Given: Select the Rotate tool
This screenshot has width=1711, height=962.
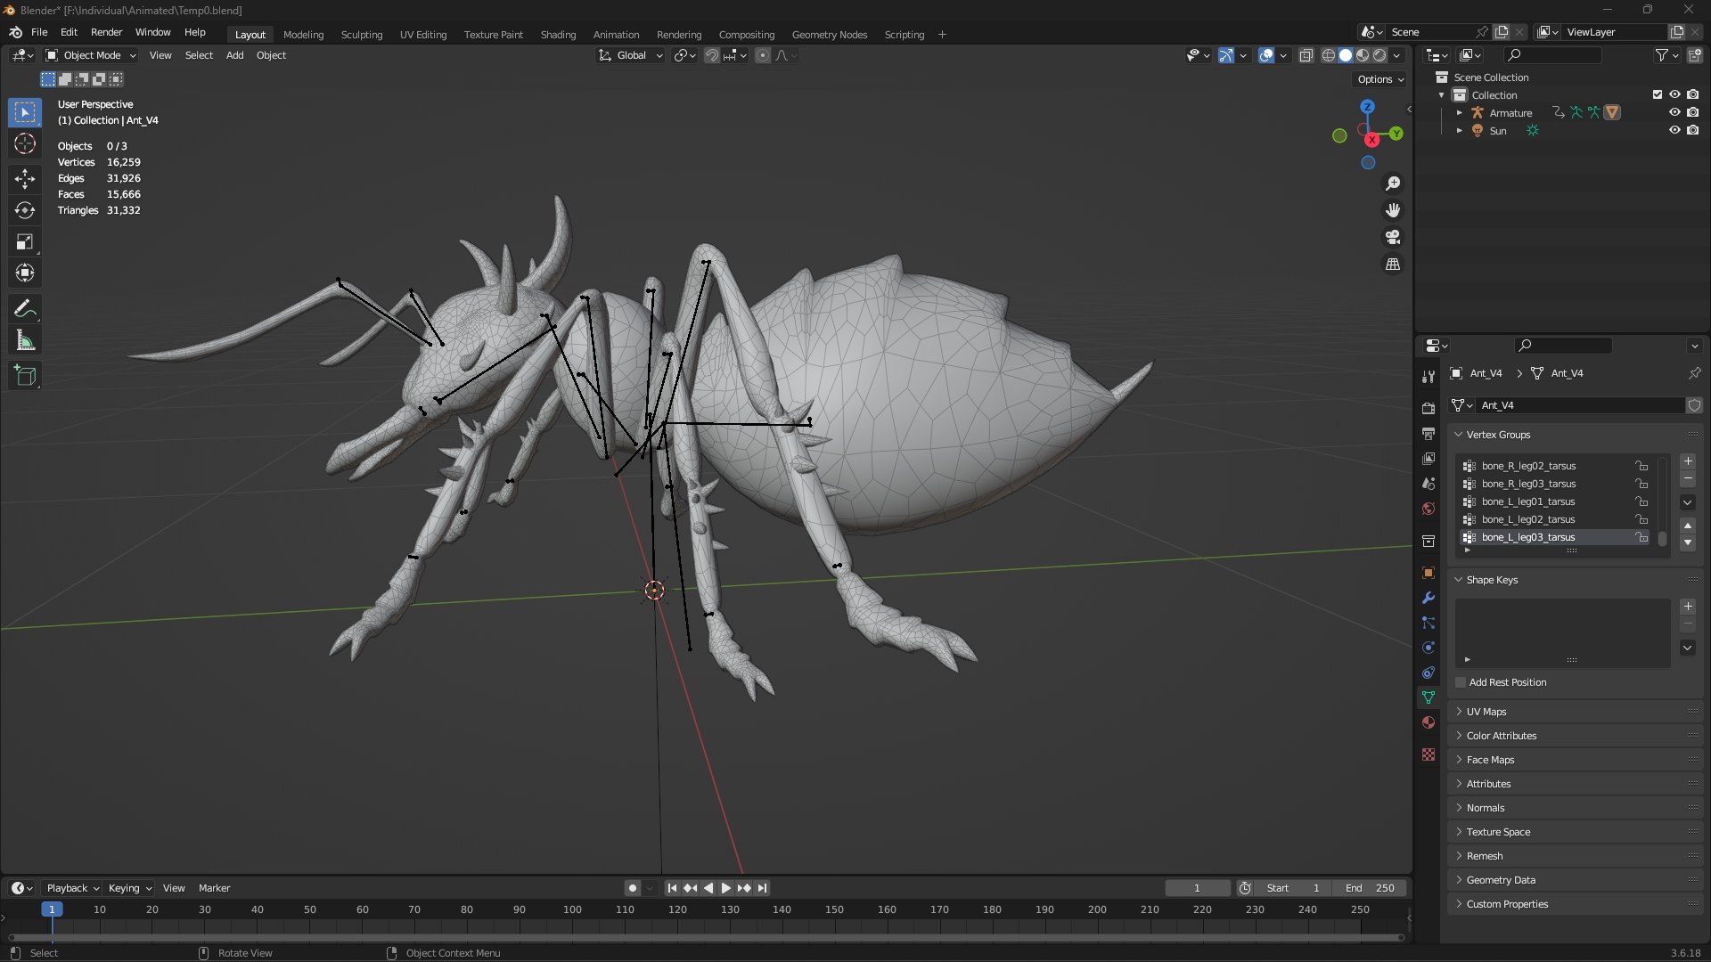Looking at the screenshot, I should pyautogui.click(x=25, y=210).
